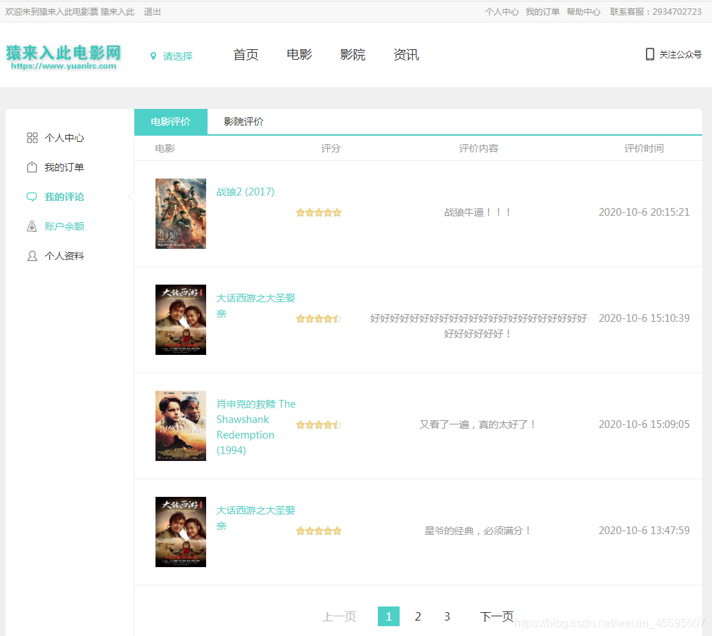
Task: Click the Shawshank Redemption poster thumbnail
Action: click(181, 425)
